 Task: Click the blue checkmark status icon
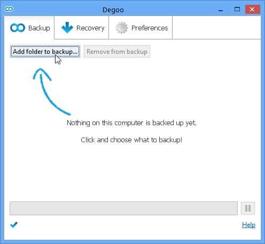pyautogui.click(x=14, y=225)
